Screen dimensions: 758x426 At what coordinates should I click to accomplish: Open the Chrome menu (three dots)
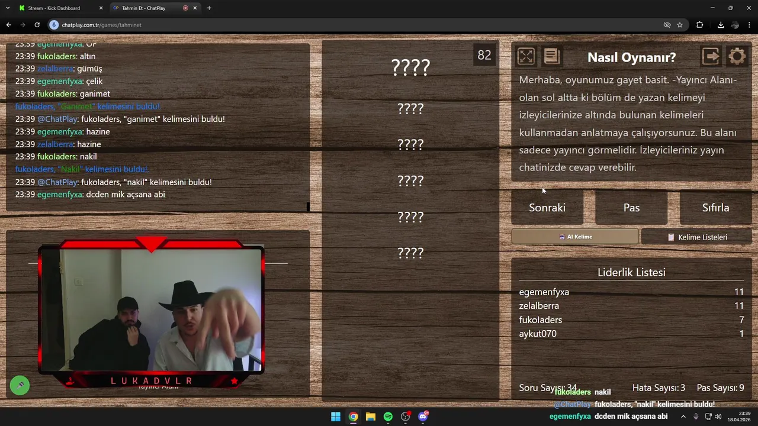(750, 25)
